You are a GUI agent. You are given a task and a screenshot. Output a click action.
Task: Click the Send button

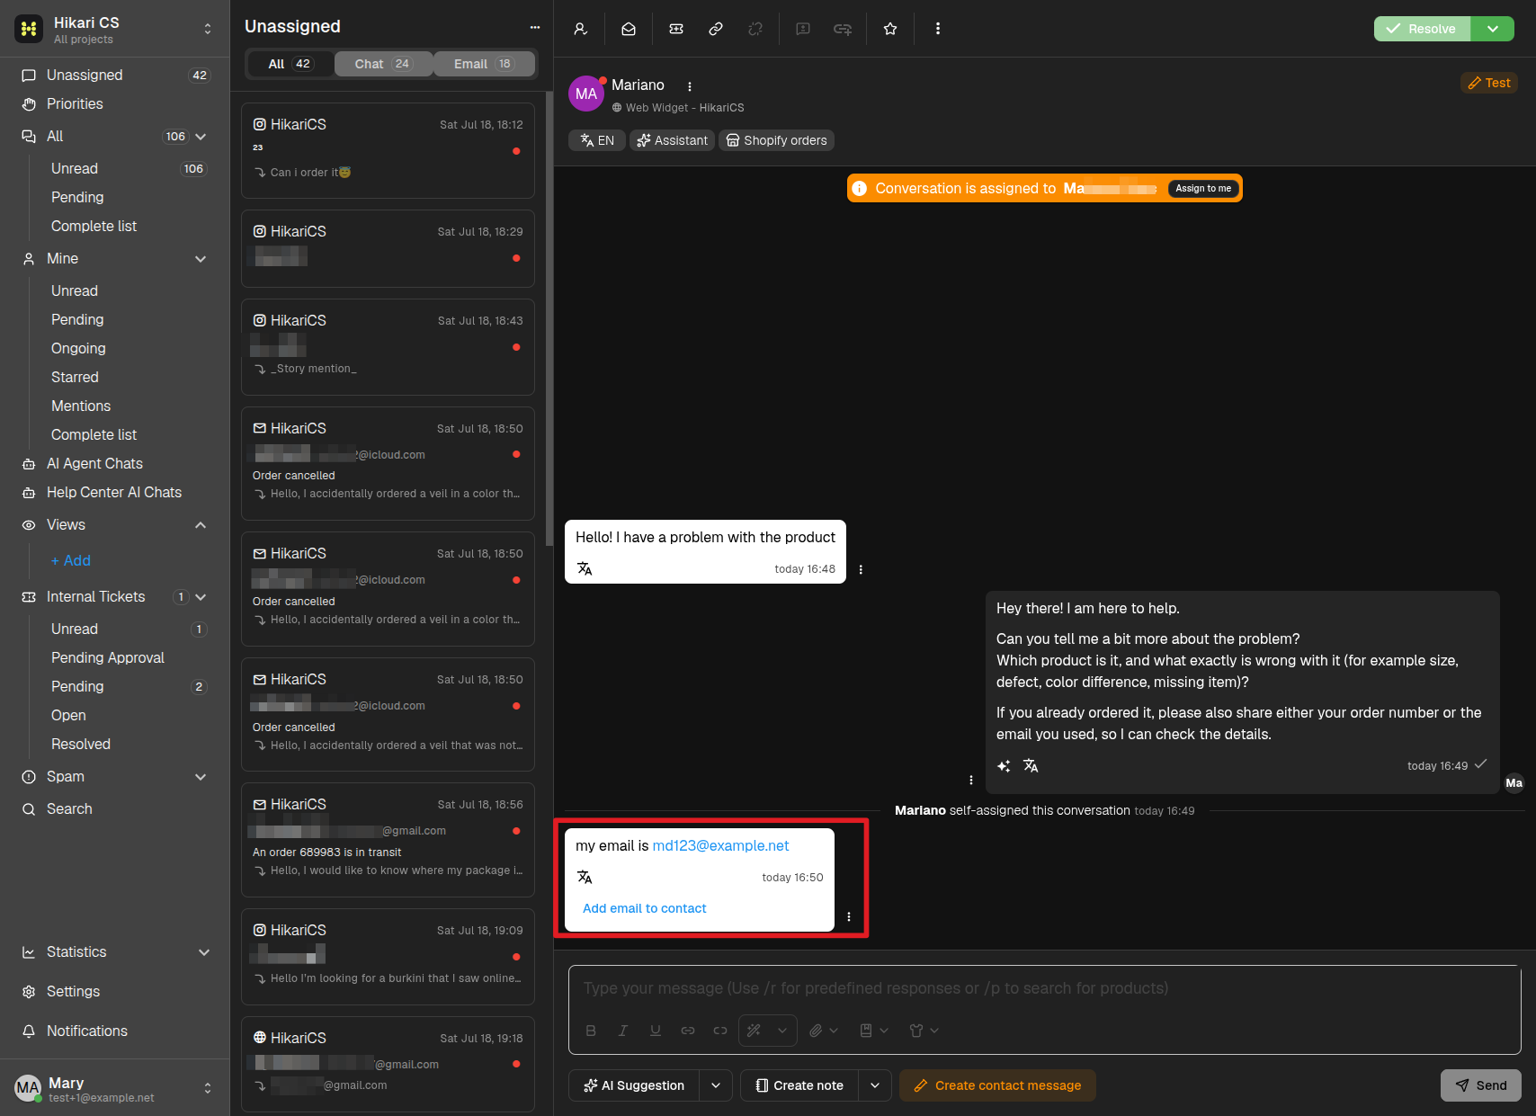1481,1085
